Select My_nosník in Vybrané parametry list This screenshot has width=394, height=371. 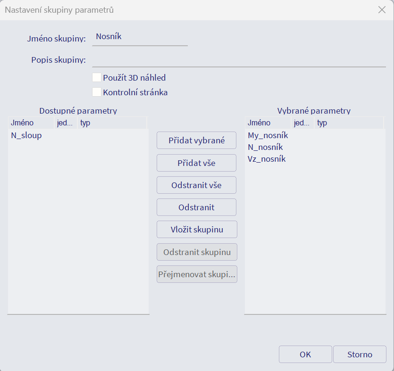[268, 136]
